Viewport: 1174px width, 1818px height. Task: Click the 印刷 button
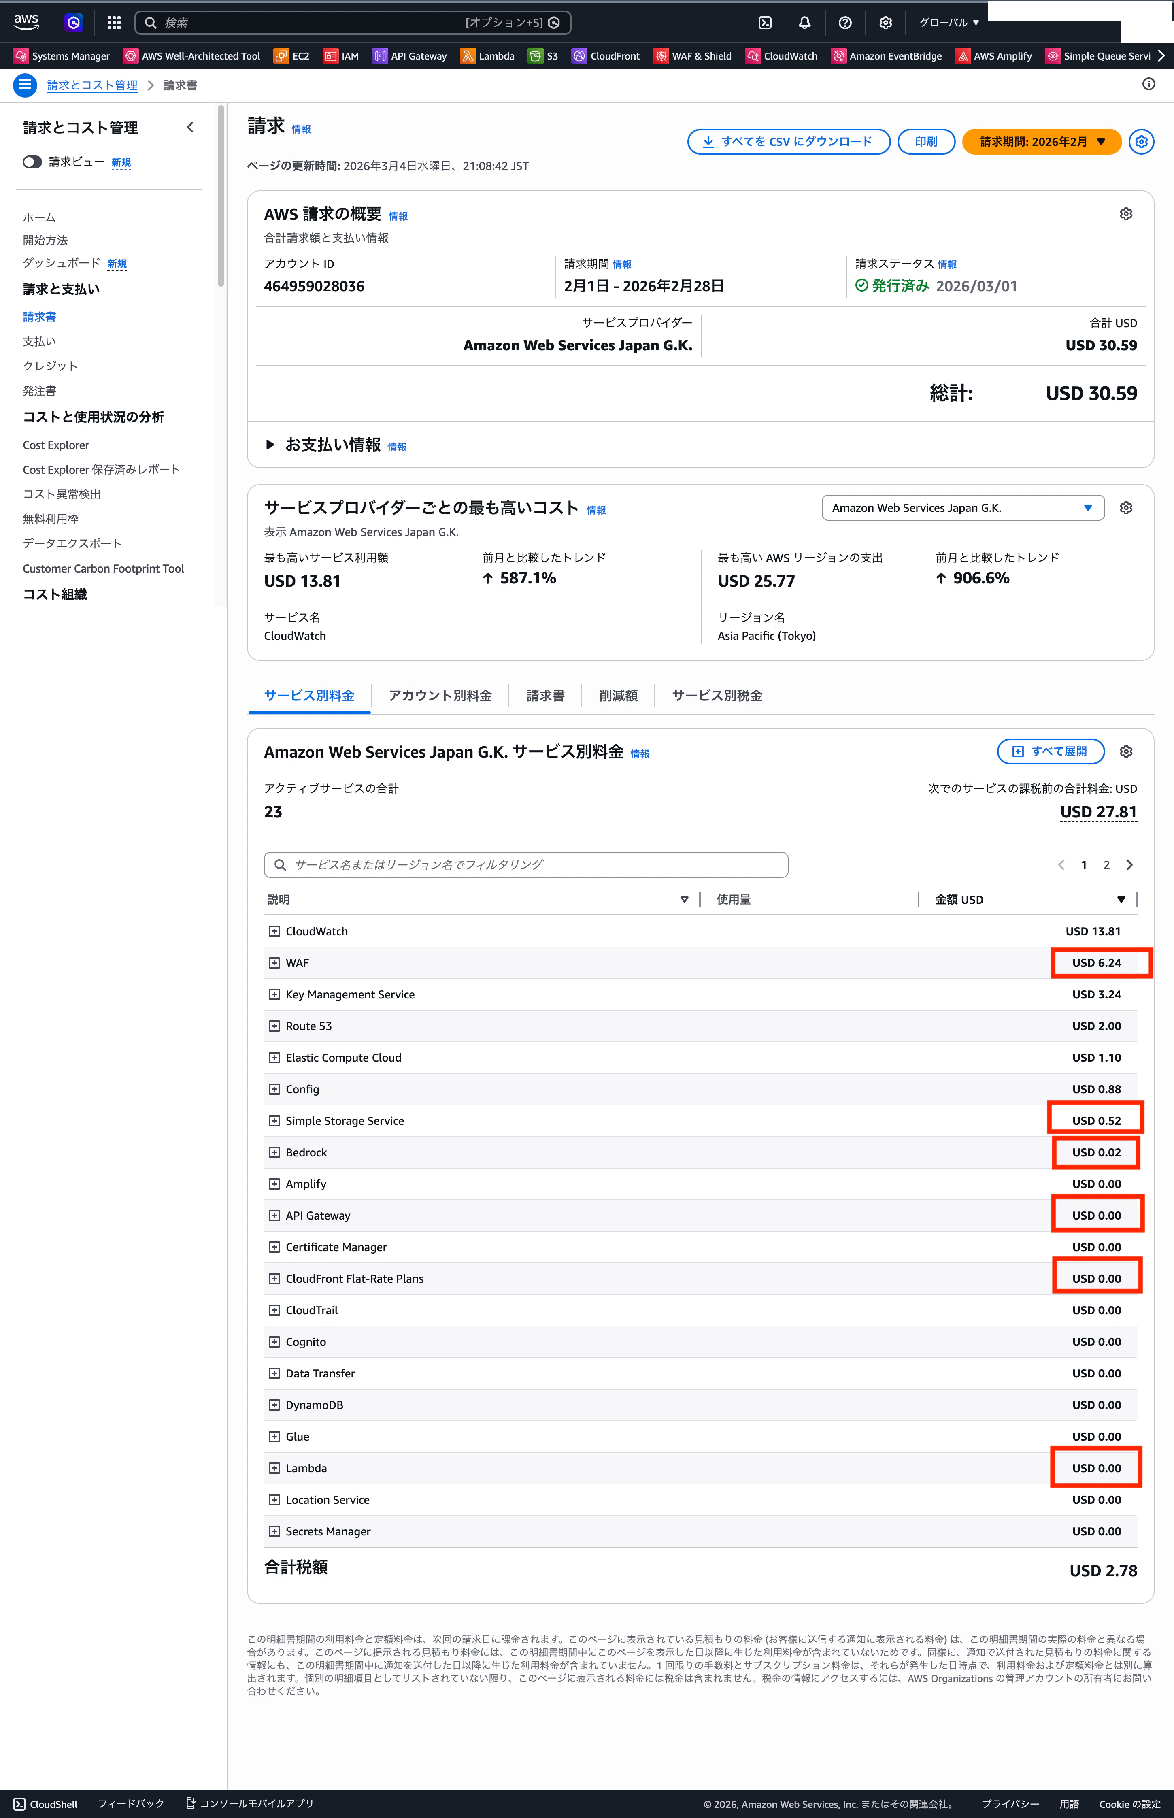click(926, 142)
